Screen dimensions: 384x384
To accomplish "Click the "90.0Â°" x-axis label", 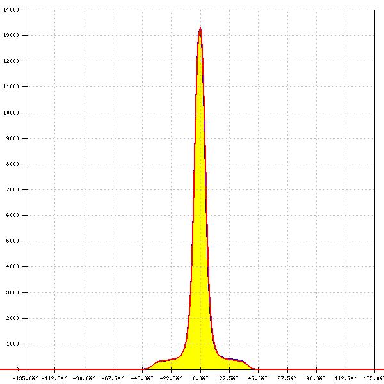I will 316,378.
